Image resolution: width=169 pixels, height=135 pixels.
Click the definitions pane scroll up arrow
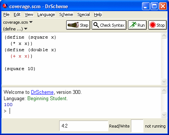(x=164, y=36)
